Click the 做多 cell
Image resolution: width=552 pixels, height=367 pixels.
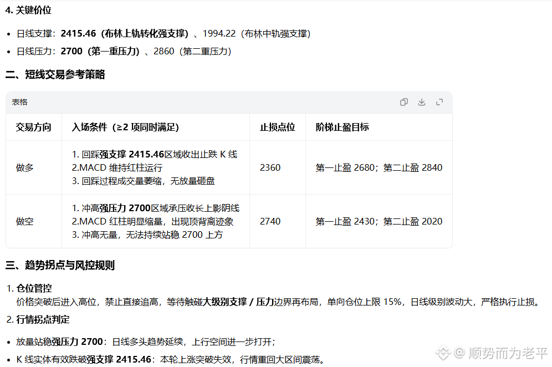tap(24, 167)
